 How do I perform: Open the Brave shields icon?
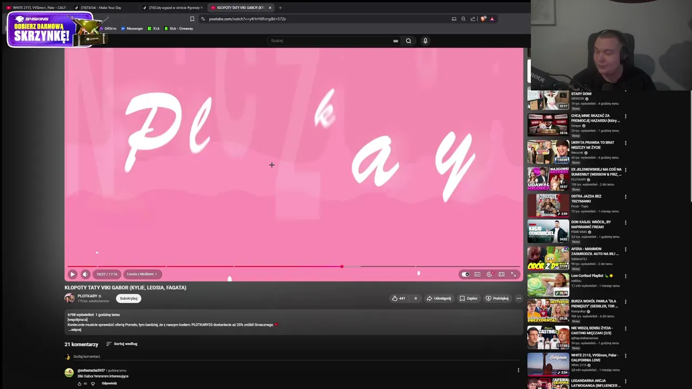pos(483,19)
